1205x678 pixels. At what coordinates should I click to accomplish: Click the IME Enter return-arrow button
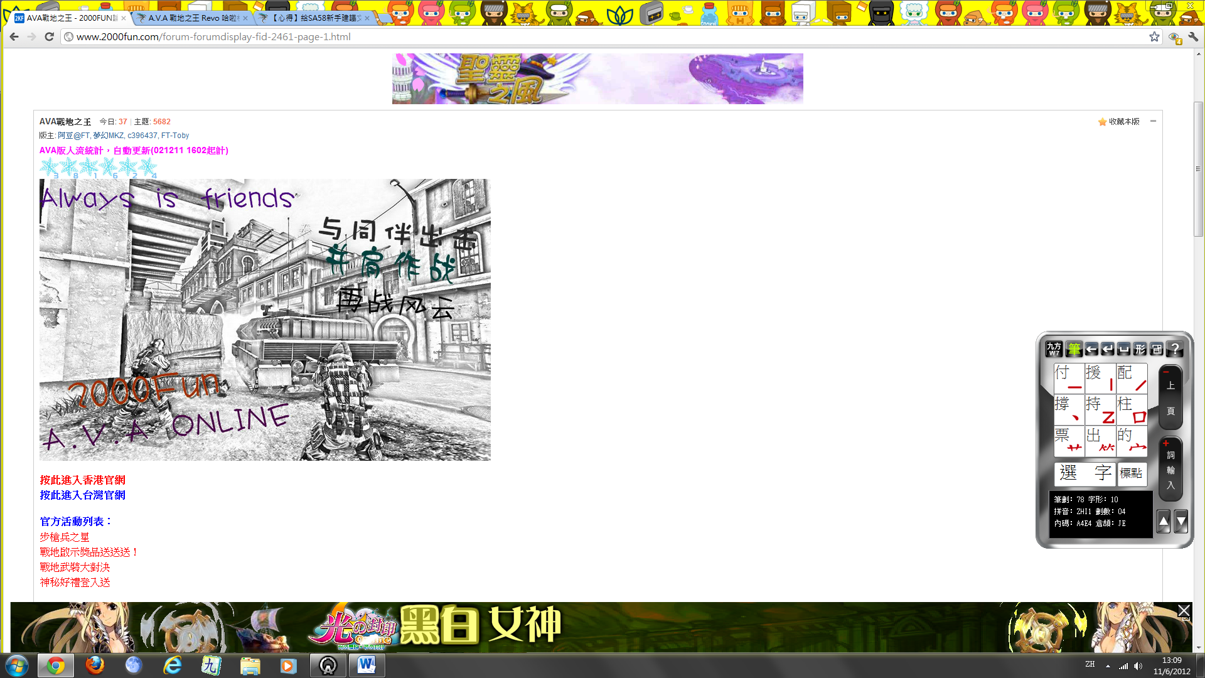(1108, 349)
